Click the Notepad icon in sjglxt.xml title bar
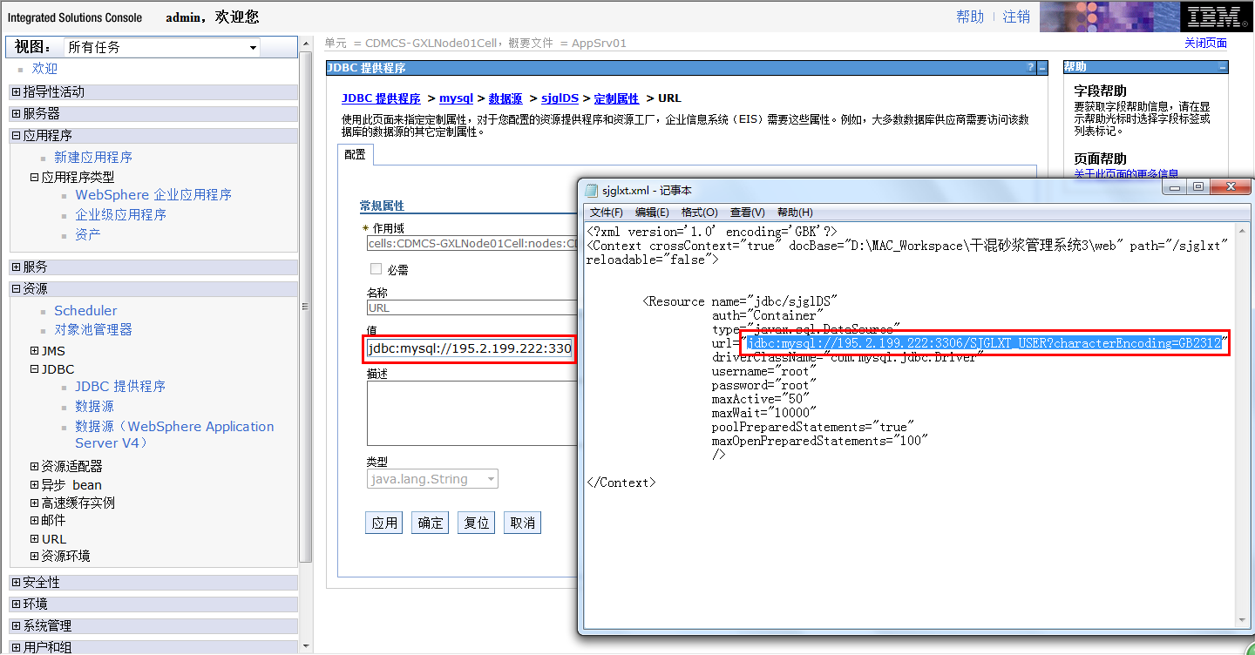 [x=592, y=191]
